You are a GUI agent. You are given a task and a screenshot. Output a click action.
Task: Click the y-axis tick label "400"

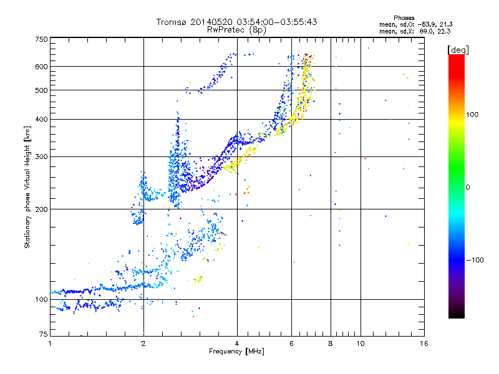tap(41, 119)
